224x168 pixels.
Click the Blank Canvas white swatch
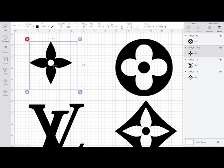[189, 142]
